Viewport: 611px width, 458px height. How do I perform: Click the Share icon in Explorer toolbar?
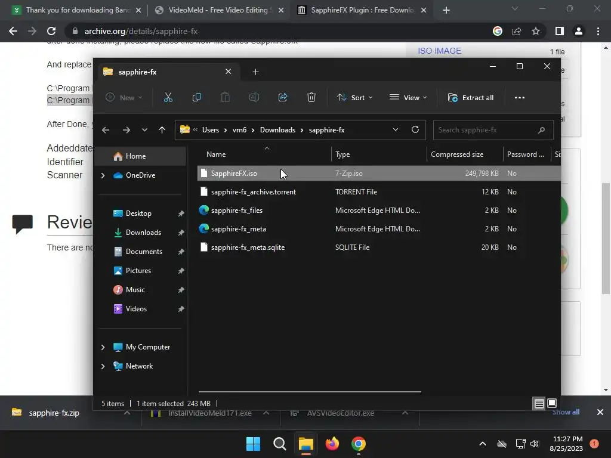tap(282, 97)
